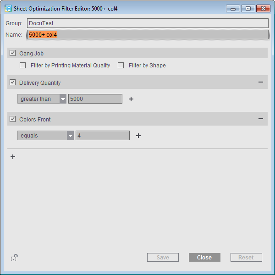The width and height of the screenshot is (275, 275).
Task: Add new filter criterion with bottom plus
Action: coord(13,157)
